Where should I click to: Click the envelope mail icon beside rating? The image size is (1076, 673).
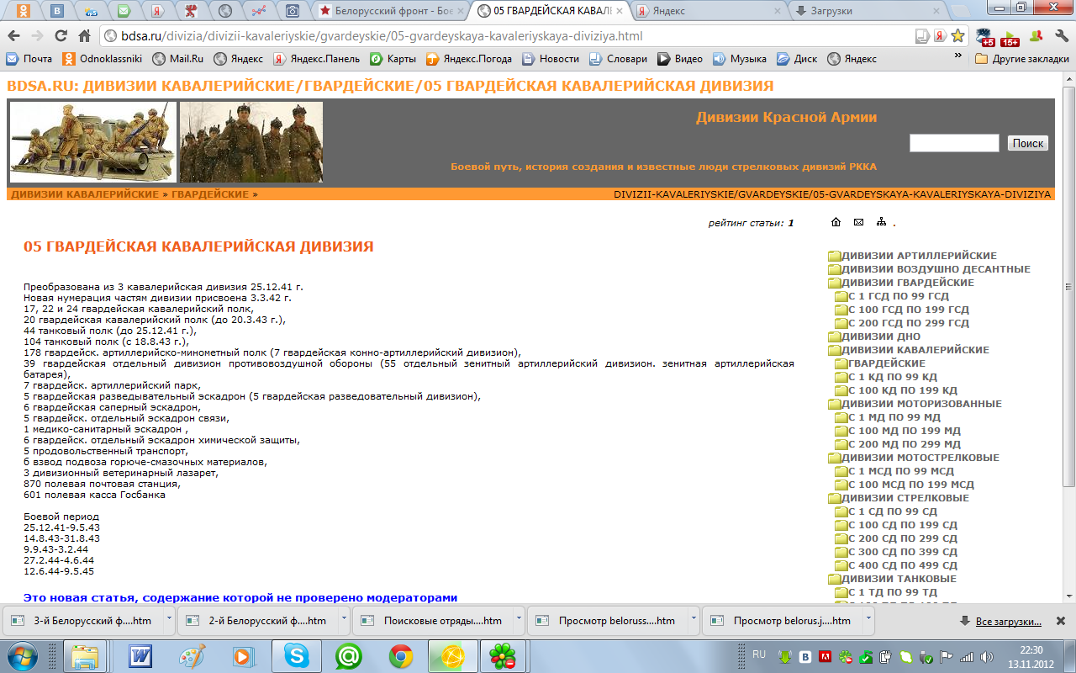click(x=858, y=223)
